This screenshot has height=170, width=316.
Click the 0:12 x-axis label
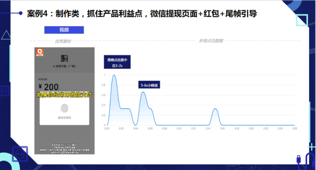pyautogui.click(x=194, y=129)
